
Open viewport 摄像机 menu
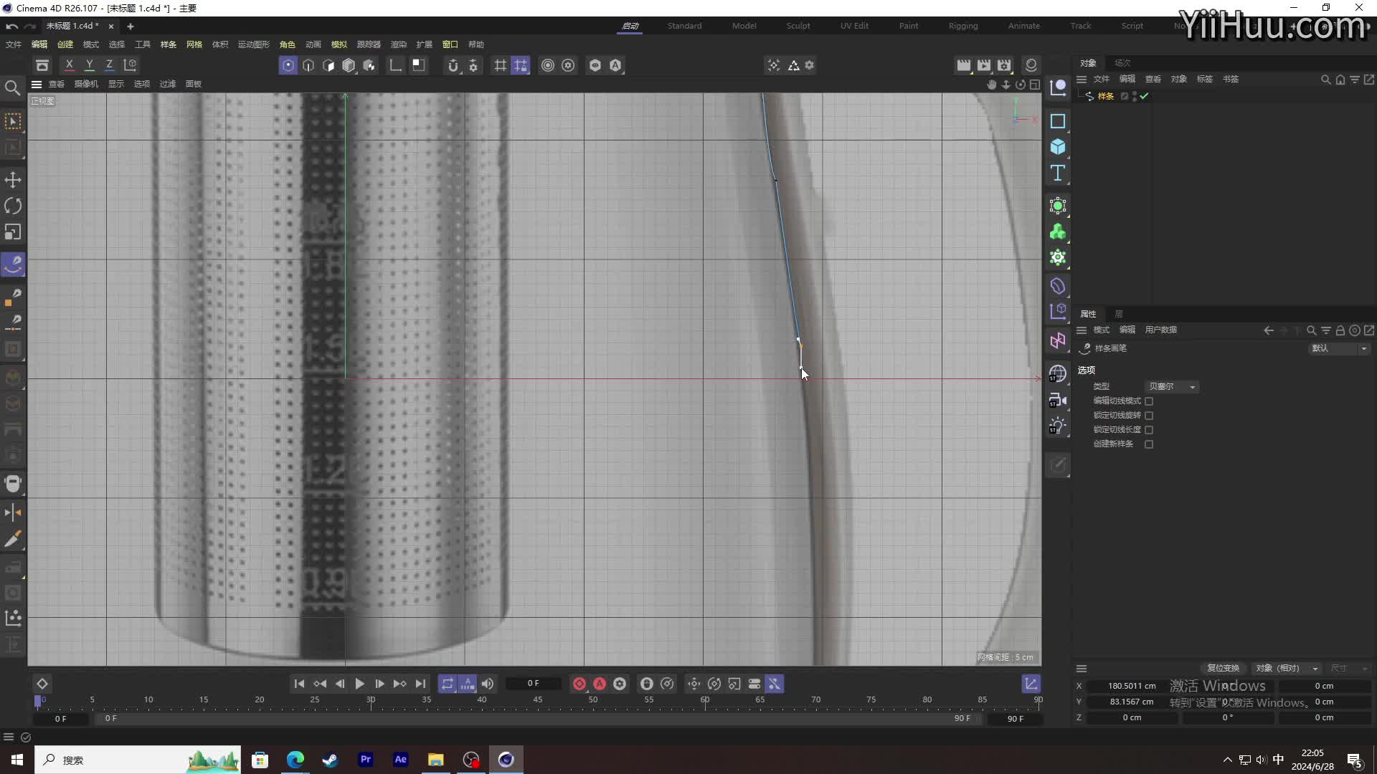click(x=86, y=84)
